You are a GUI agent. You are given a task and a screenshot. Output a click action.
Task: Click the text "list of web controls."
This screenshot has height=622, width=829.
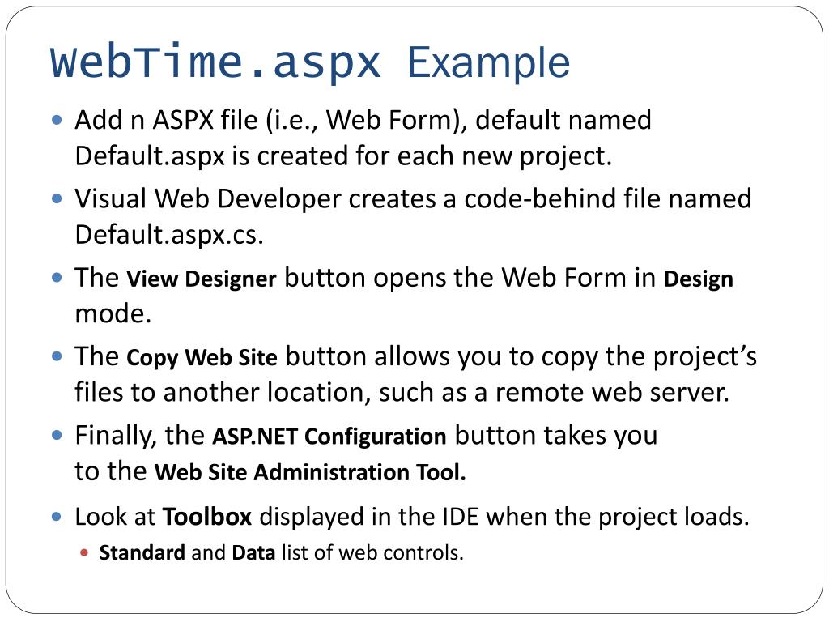pyautogui.click(x=372, y=552)
